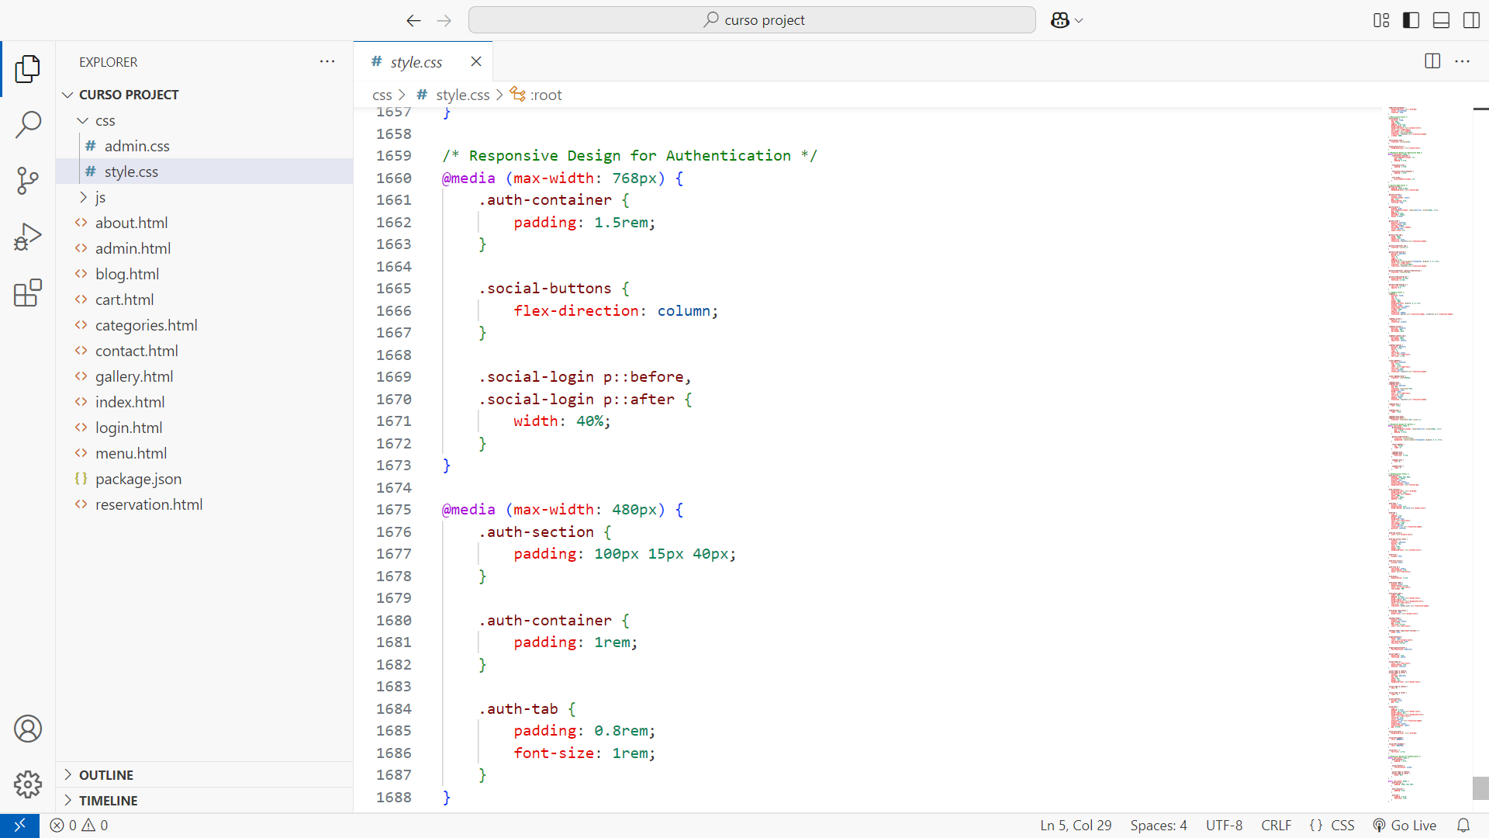This screenshot has height=838, width=1489.
Task: Click the editor vertical scrollbar thumb
Action: [x=1480, y=788]
